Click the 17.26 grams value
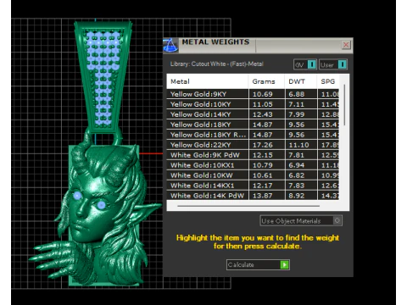This screenshot has width=407, height=305. [x=263, y=145]
